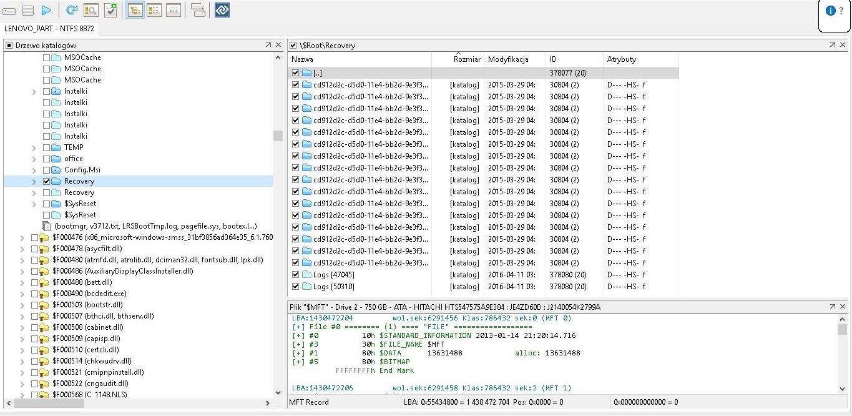The image size is (852, 416).
Task: Expand the office folder node
Action: pos(34,159)
